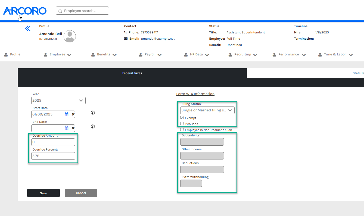
Task: Show info tooltip for Start Date
Action: pyautogui.click(x=93, y=112)
